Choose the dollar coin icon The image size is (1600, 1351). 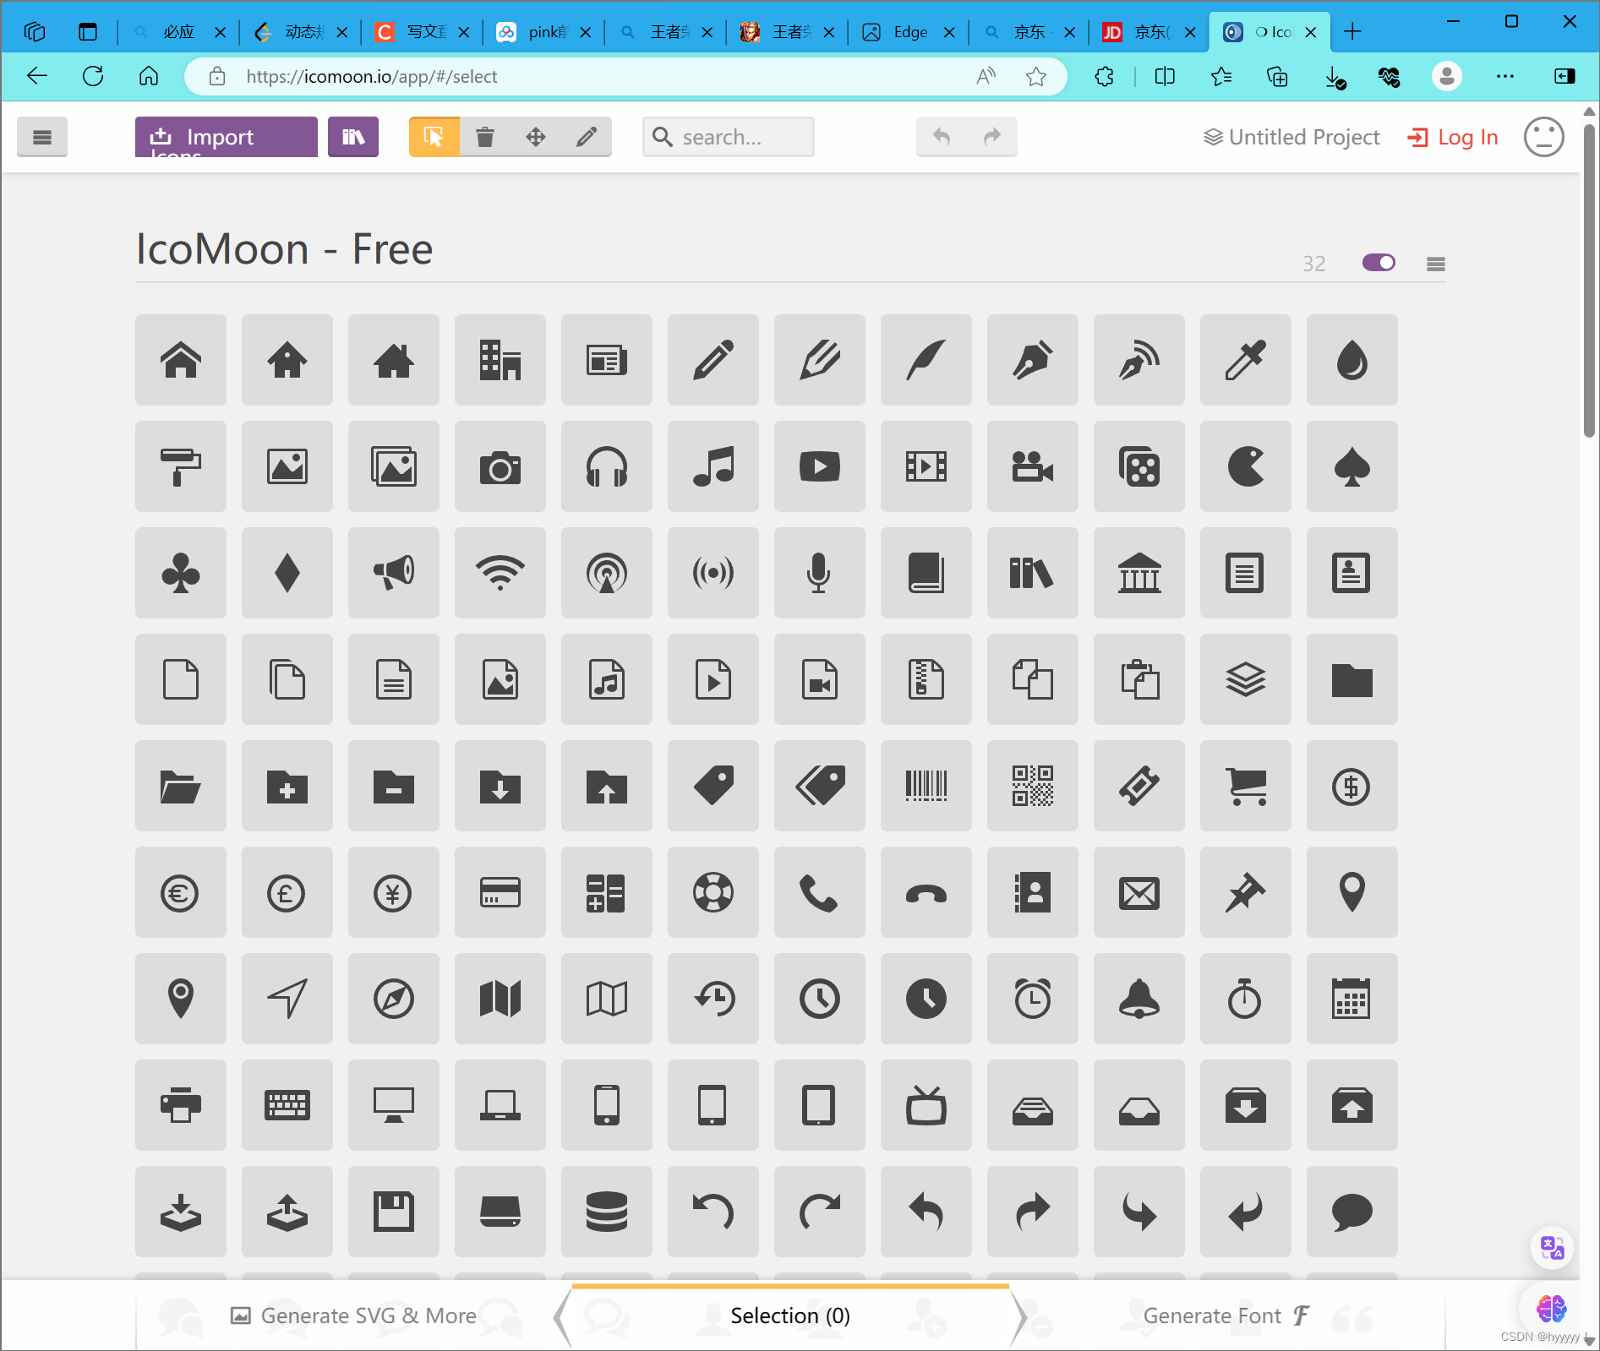(1352, 786)
